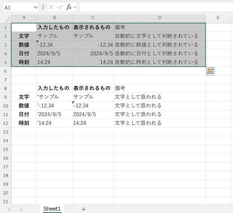
Task: Click inside the formula bar input field
Action: coord(156,7)
